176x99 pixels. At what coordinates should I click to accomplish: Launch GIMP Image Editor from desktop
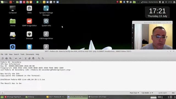click(29, 23)
